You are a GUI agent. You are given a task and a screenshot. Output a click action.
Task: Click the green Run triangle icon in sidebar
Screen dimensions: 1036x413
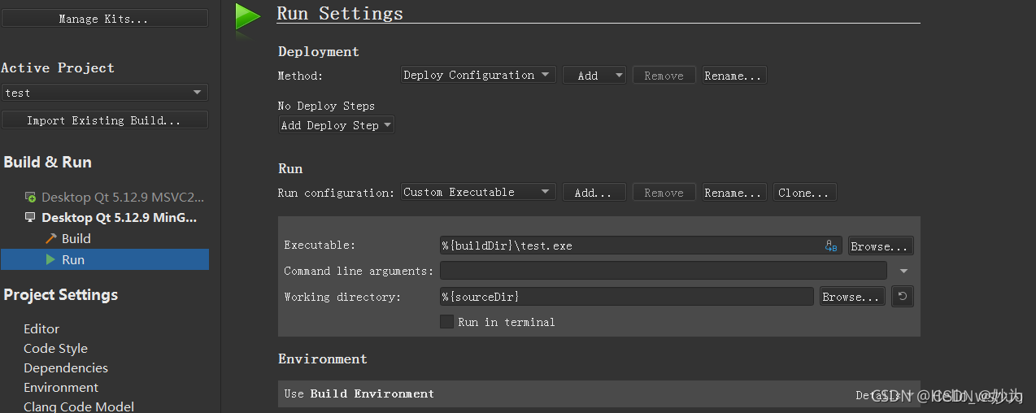tap(50, 259)
